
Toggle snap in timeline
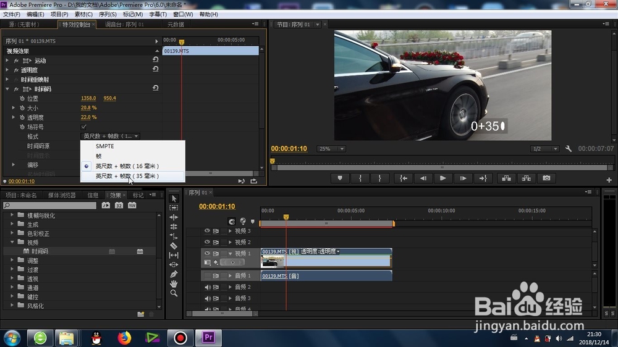231,222
